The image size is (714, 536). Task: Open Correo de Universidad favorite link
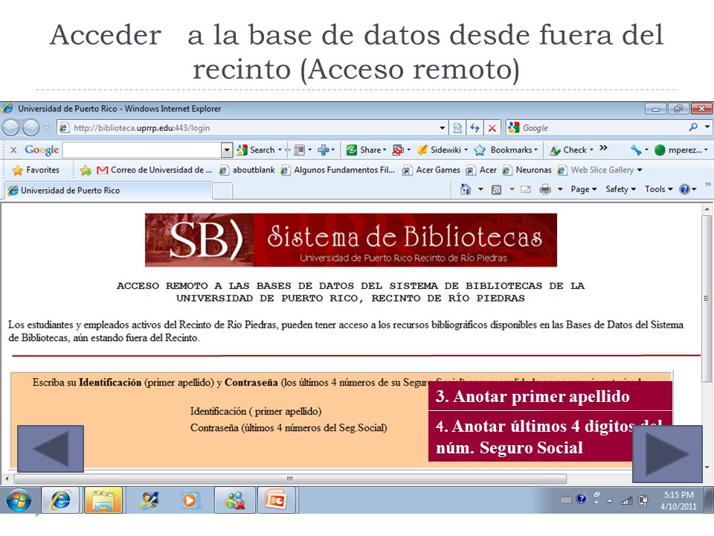pyautogui.click(x=155, y=170)
